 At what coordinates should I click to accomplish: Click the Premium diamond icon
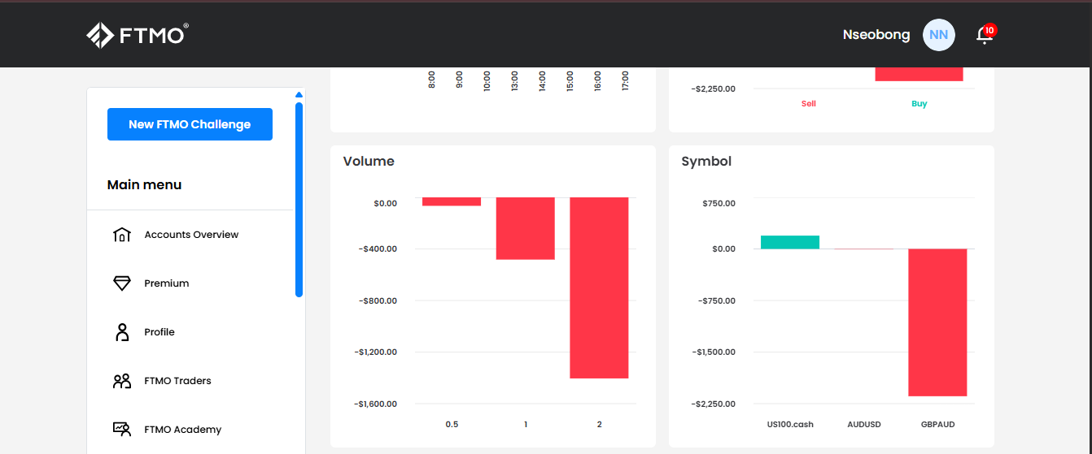pyautogui.click(x=122, y=283)
